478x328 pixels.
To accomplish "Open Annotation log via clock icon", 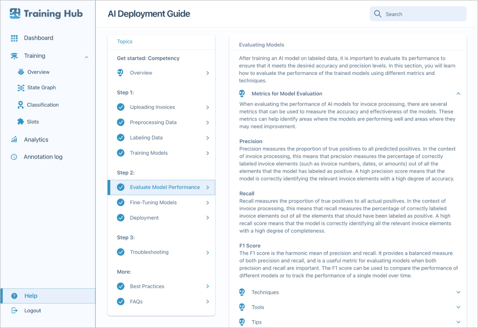I will click(14, 157).
